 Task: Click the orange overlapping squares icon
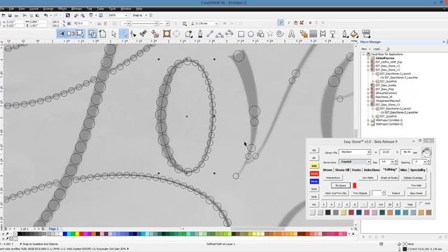click(304, 34)
